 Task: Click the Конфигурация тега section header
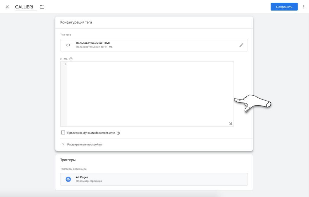pyautogui.click(x=76, y=23)
